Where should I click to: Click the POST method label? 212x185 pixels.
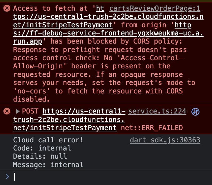click(31, 111)
